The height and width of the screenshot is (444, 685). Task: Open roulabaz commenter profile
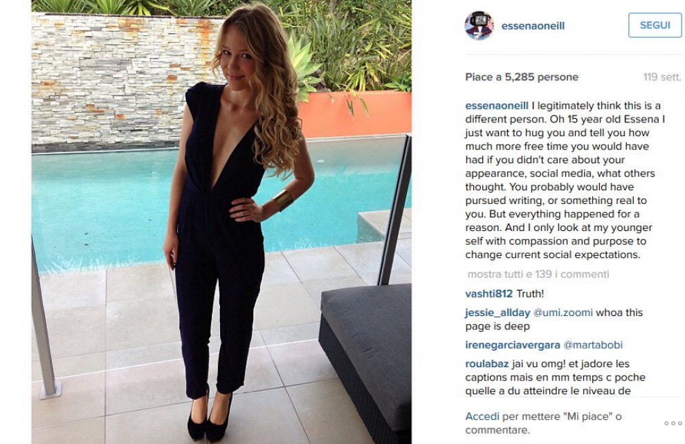486,364
